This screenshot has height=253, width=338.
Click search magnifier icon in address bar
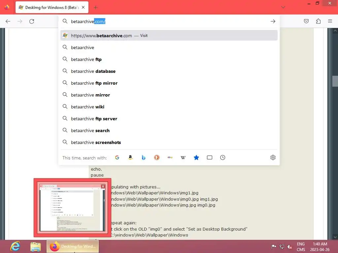pos(65,21)
